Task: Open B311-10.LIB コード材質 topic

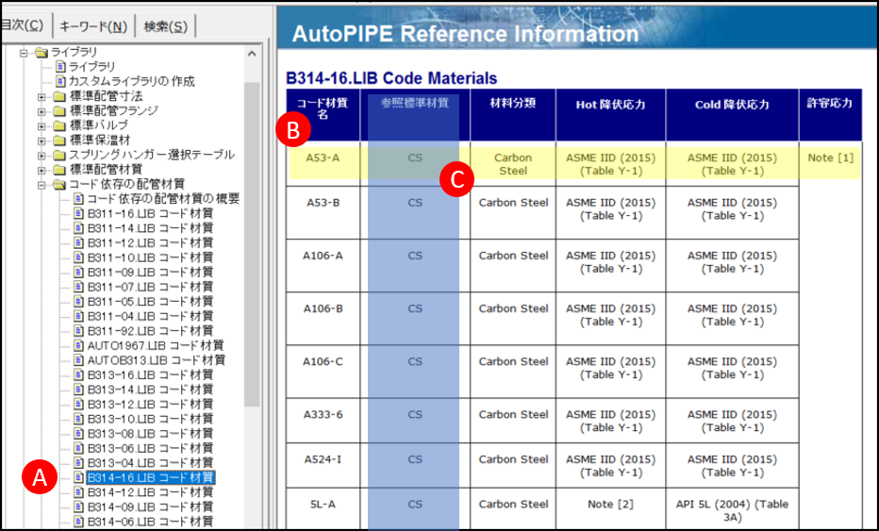Action: click(150, 257)
